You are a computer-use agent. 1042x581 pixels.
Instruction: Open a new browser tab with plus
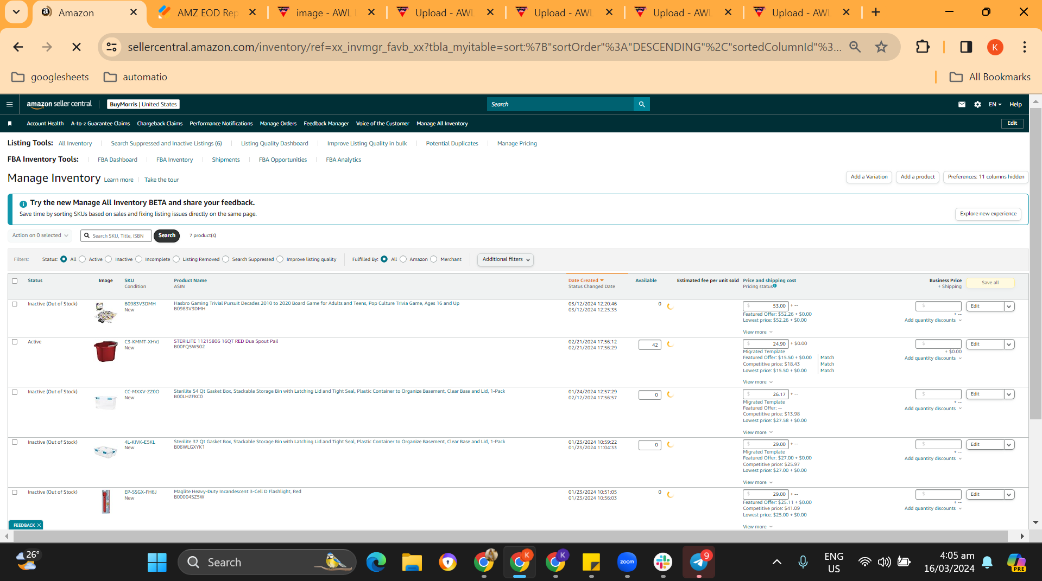coord(876,12)
